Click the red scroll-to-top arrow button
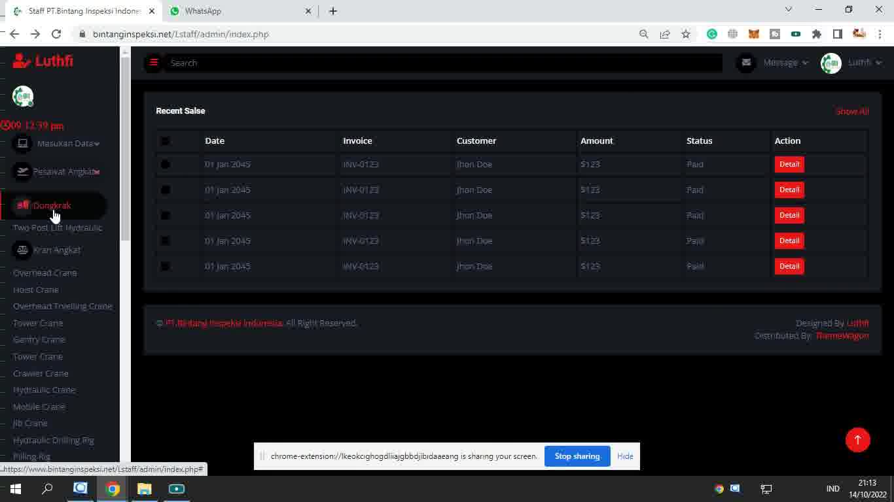Image resolution: width=894 pixels, height=502 pixels. click(857, 440)
